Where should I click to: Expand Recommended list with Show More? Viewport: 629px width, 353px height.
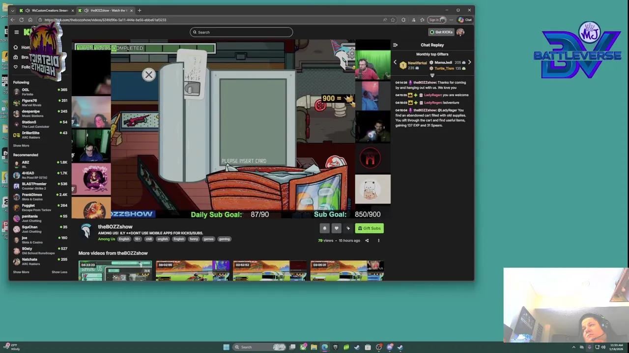21,272
